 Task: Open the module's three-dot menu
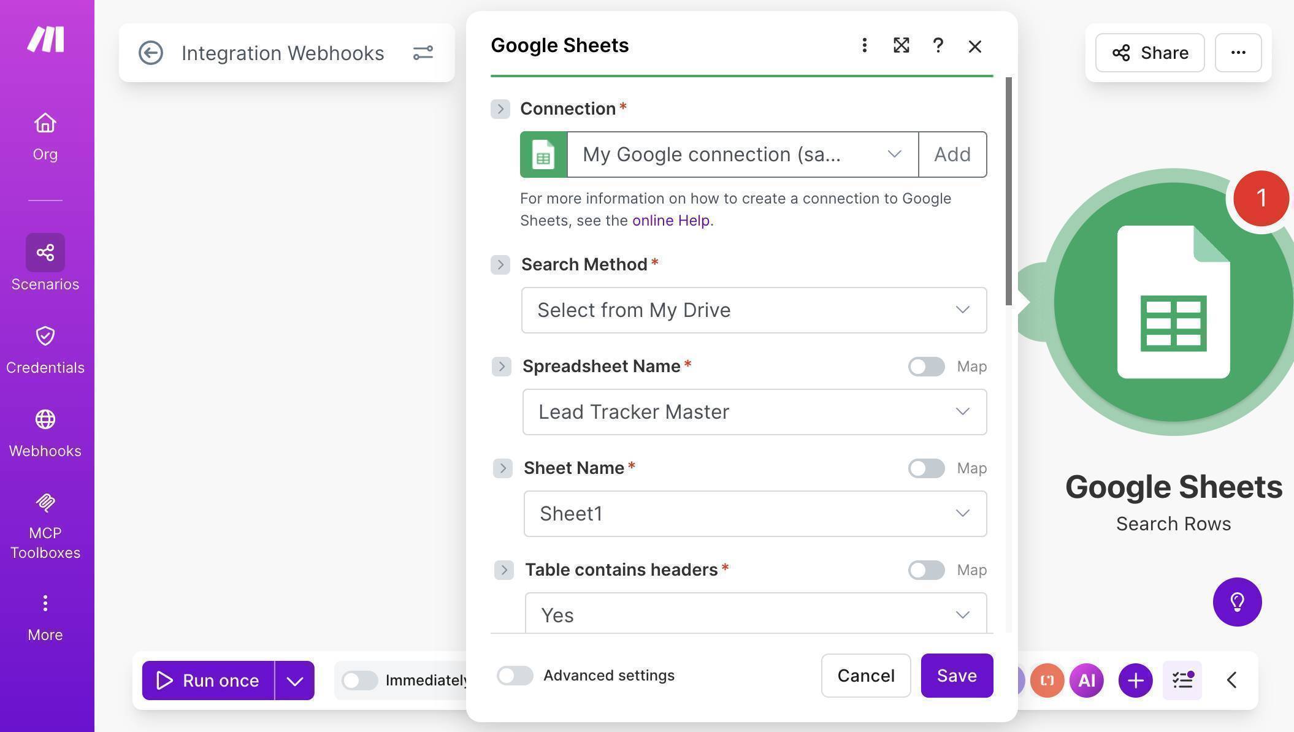point(863,45)
